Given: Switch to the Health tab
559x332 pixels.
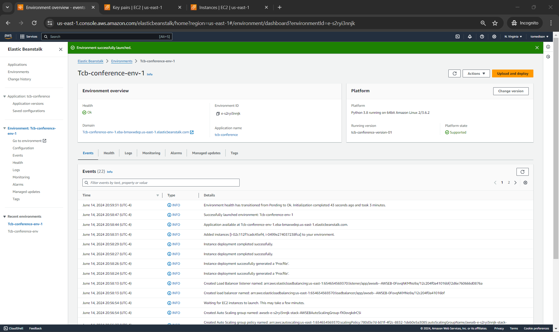Looking at the screenshot, I should pos(109,153).
